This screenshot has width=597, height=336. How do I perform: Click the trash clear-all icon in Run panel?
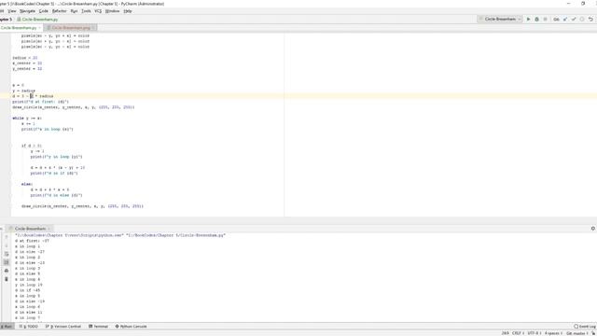7,279
